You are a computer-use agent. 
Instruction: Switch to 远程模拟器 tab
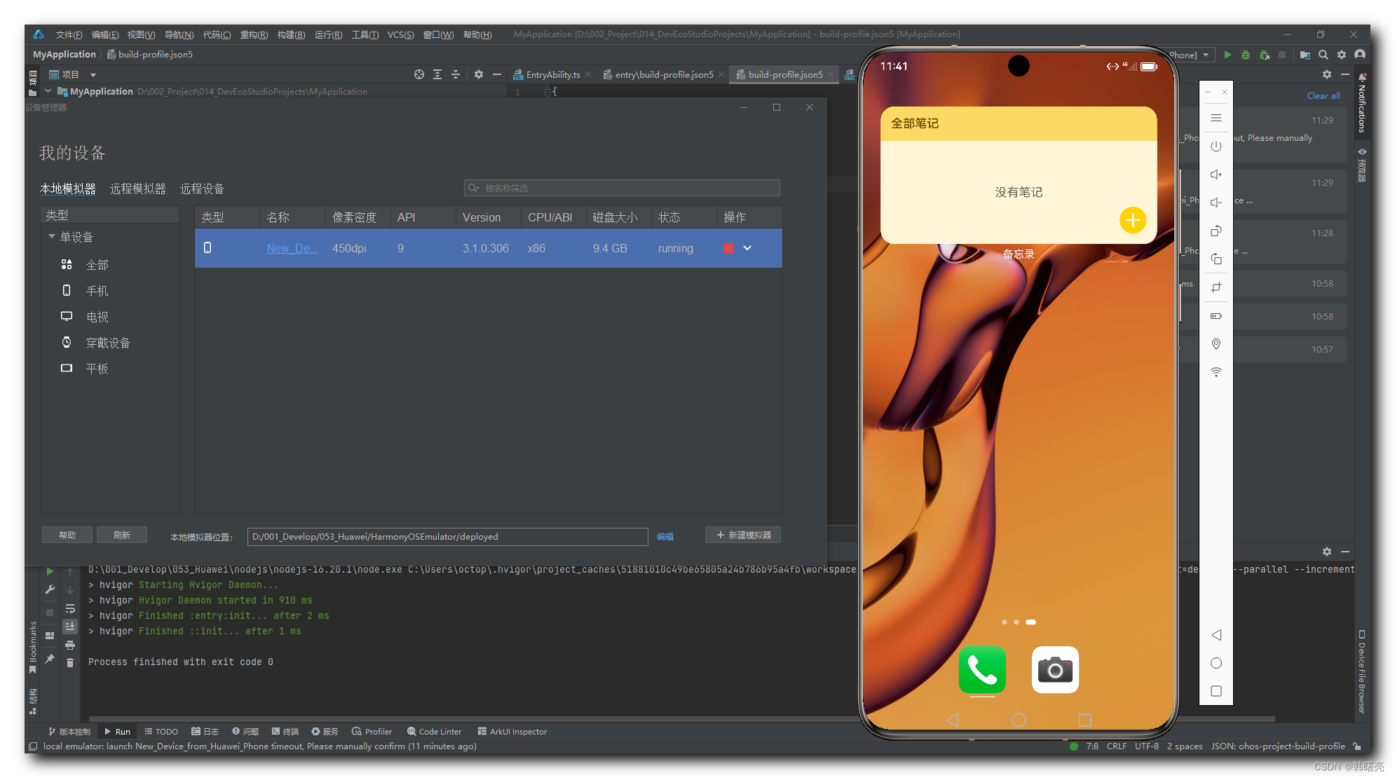coord(137,189)
